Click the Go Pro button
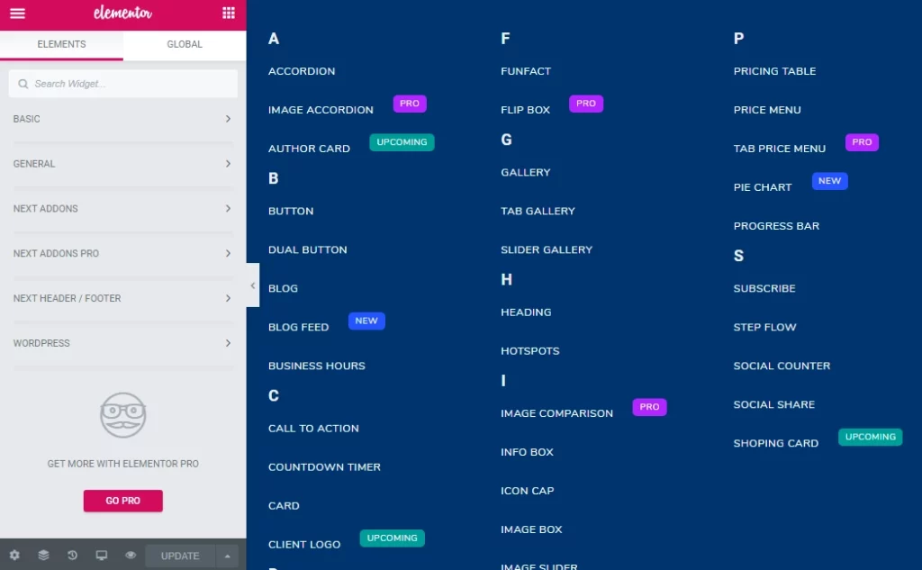This screenshot has height=570, width=922. (122, 501)
